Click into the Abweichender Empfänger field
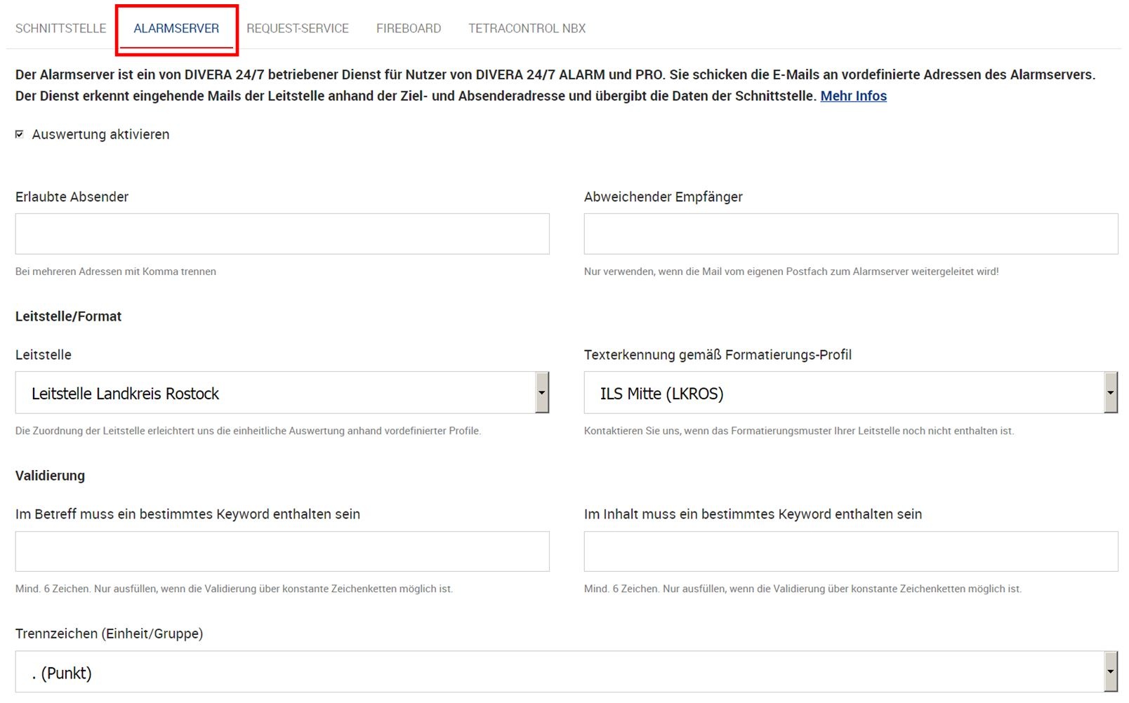Image resolution: width=1129 pixels, height=703 pixels. tap(850, 234)
